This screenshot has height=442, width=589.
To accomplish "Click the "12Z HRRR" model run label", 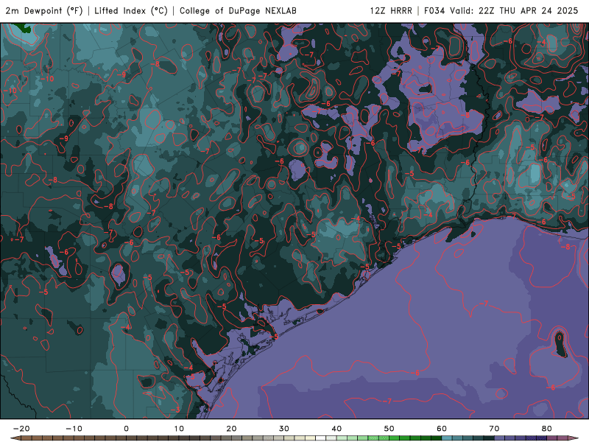I will [x=391, y=10].
